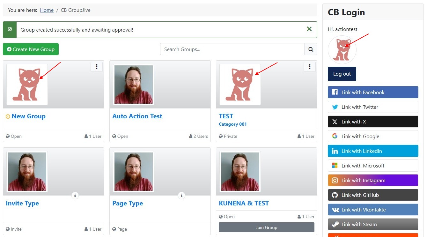
Task: Click the 'Page' type label text
Action: point(122,229)
